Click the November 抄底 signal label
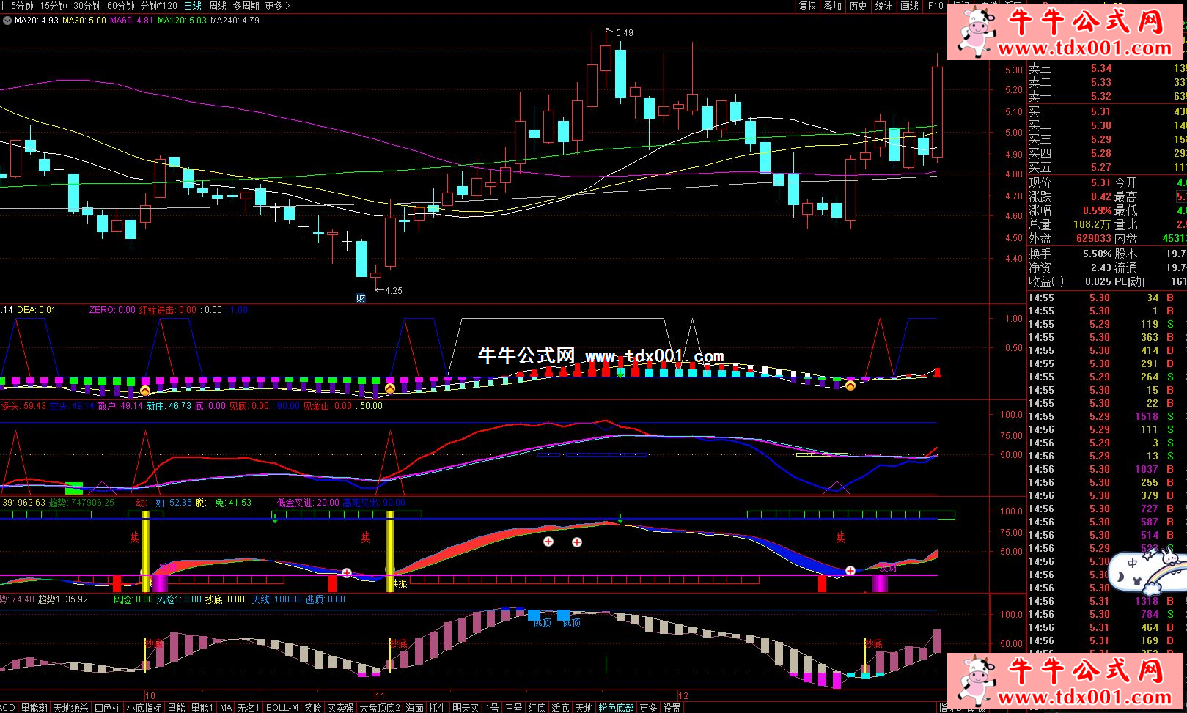 coord(399,643)
